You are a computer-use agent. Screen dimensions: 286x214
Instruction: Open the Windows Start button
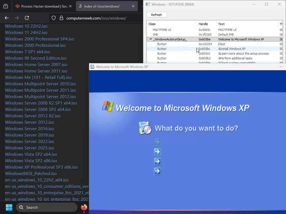pos(9,207)
